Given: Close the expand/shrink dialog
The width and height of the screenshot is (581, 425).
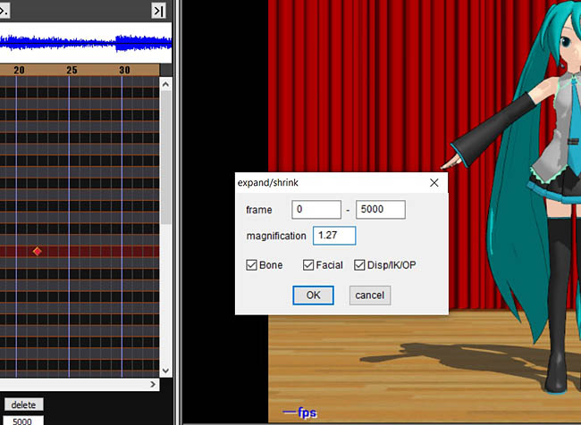Looking at the screenshot, I should pos(434,182).
